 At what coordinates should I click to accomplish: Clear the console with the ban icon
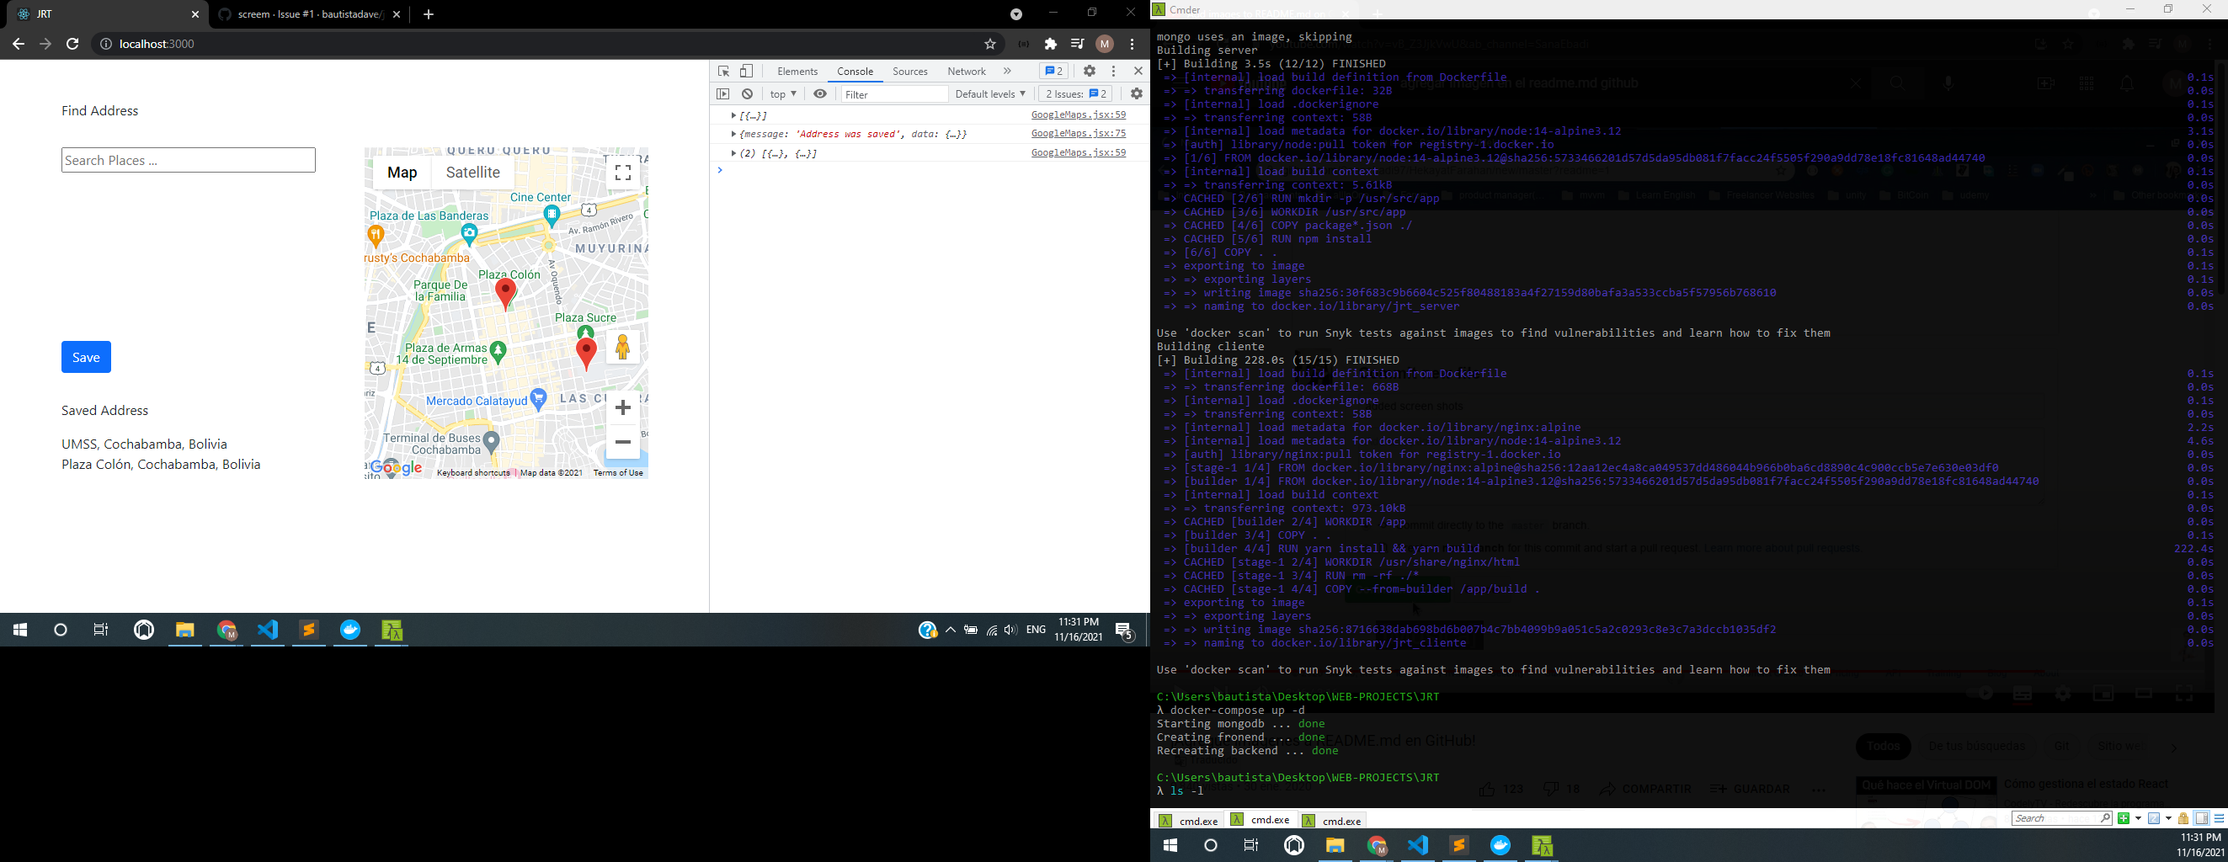pos(749,94)
